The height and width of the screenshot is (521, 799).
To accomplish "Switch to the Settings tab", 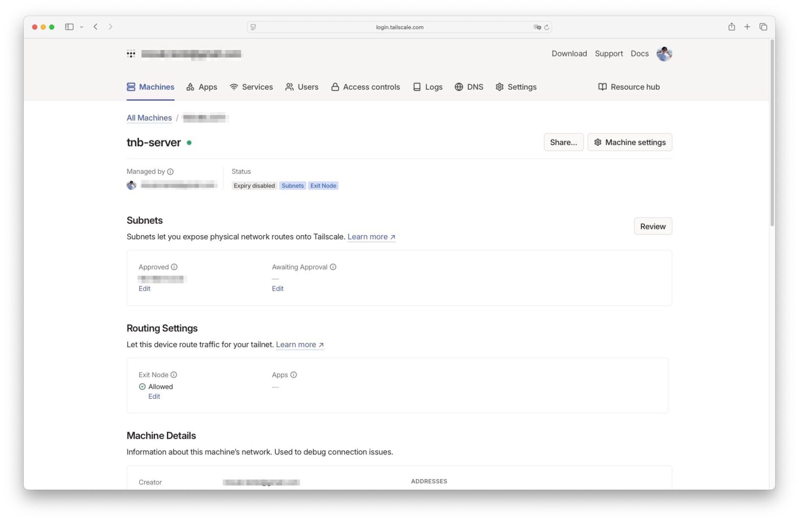I will pos(516,87).
